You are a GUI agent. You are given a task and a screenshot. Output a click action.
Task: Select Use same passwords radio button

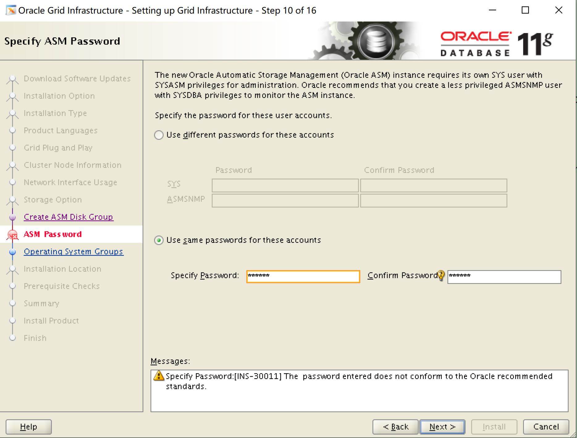click(159, 240)
